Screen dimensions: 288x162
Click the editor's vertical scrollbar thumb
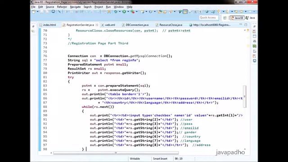pos(245,96)
